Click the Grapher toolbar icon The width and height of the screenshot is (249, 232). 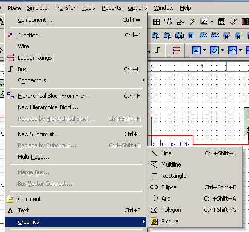click(x=204, y=22)
